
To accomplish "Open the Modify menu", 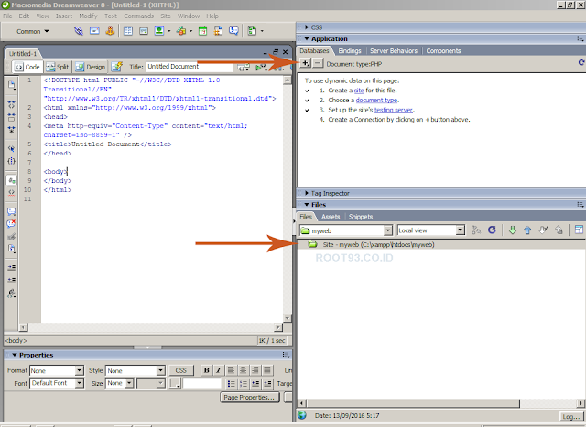I will 88,16.
